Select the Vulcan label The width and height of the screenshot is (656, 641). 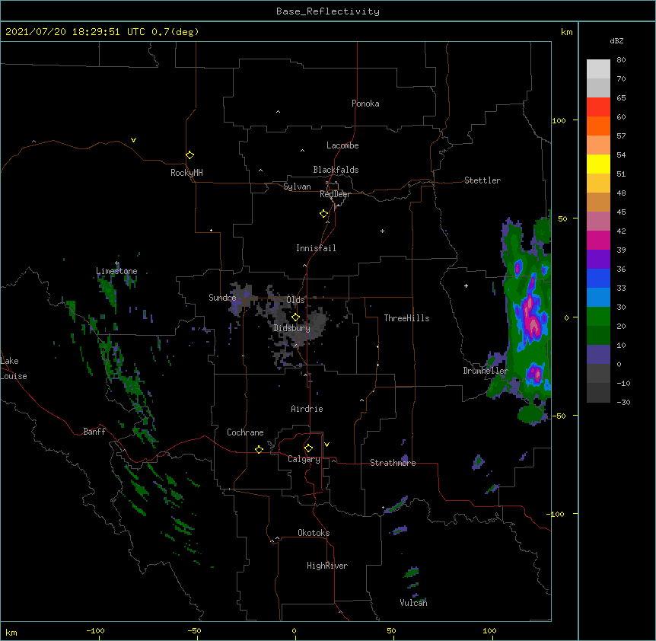(x=413, y=603)
